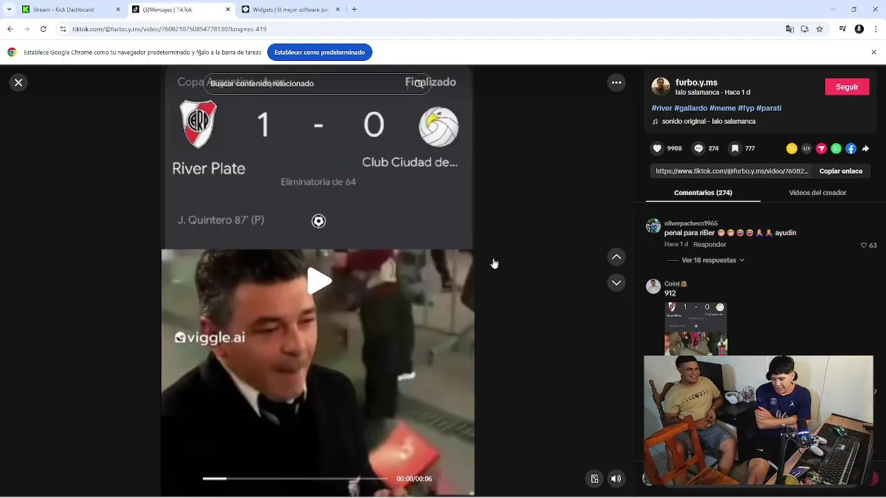Install the app icon in address bar

804,29
